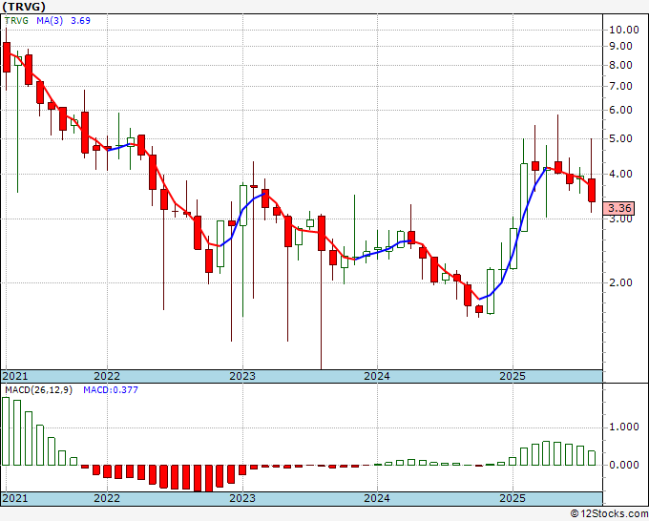Click the MA value 3.69
Viewport: 649px width, 521px height.
click(x=80, y=21)
